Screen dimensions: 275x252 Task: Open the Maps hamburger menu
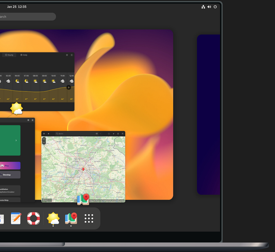(x=118, y=134)
